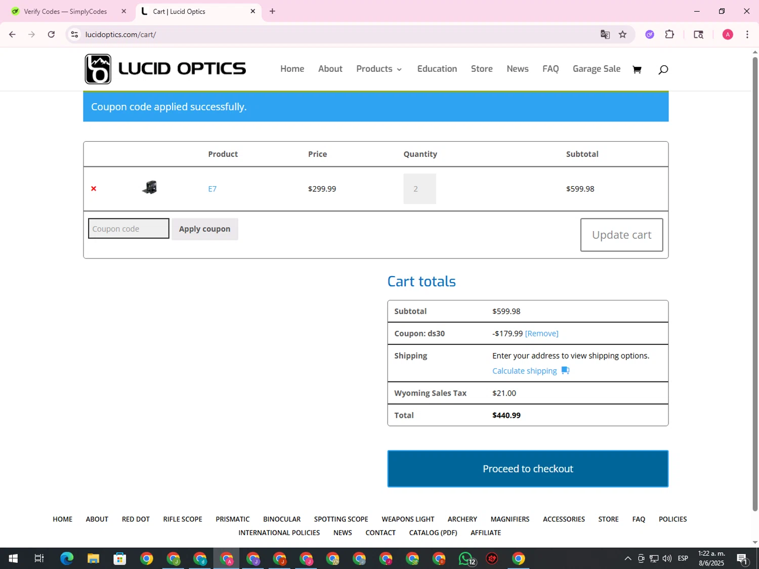The width and height of the screenshot is (759, 569).
Task: Click Proceed to checkout
Action: tap(528, 469)
